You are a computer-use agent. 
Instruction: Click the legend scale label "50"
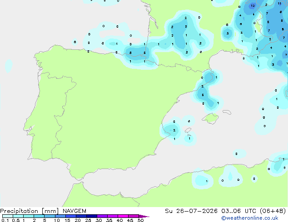click(140, 220)
